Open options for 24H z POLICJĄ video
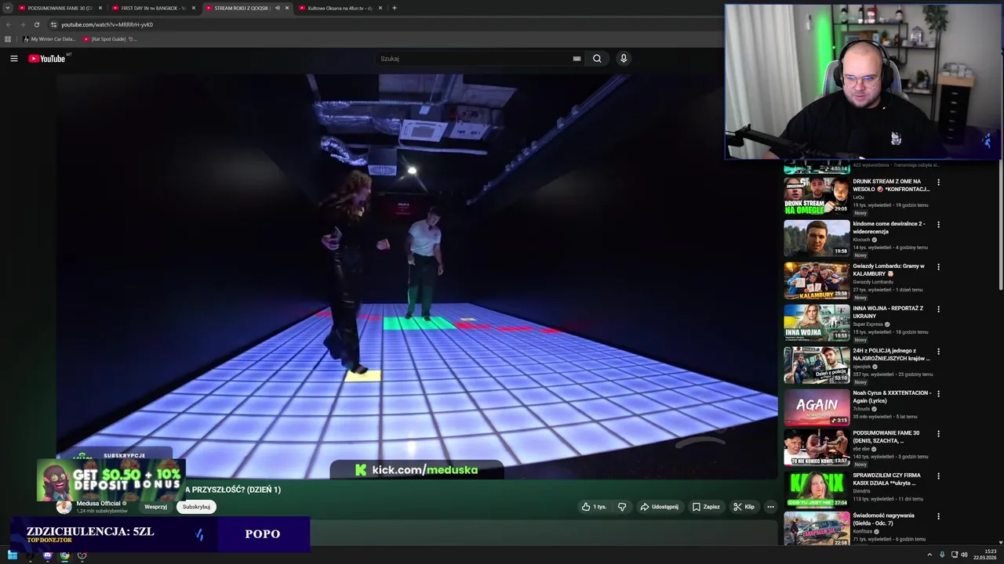The width and height of the screenshot is (1004, 564). [938, 352]
